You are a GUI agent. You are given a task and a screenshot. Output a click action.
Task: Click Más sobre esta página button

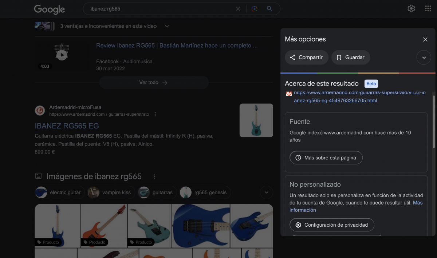tap(326, 158)
